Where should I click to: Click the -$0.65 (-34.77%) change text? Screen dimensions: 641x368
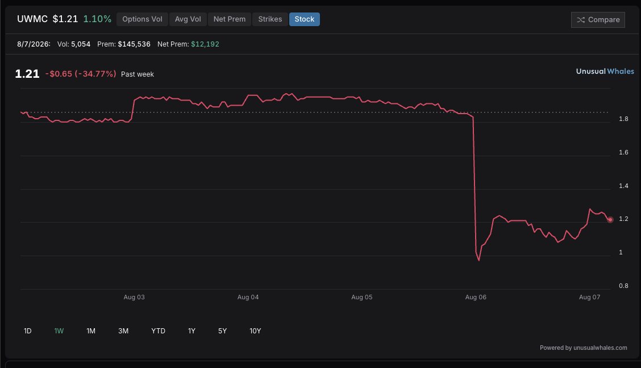tap(81, 74)
